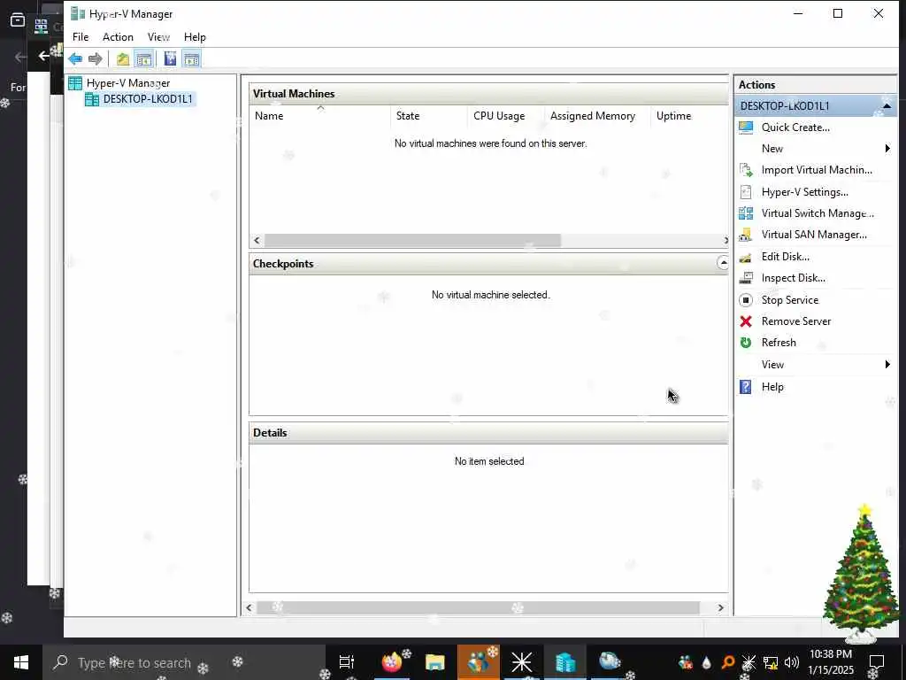Open the File menu

coord(81,37)
